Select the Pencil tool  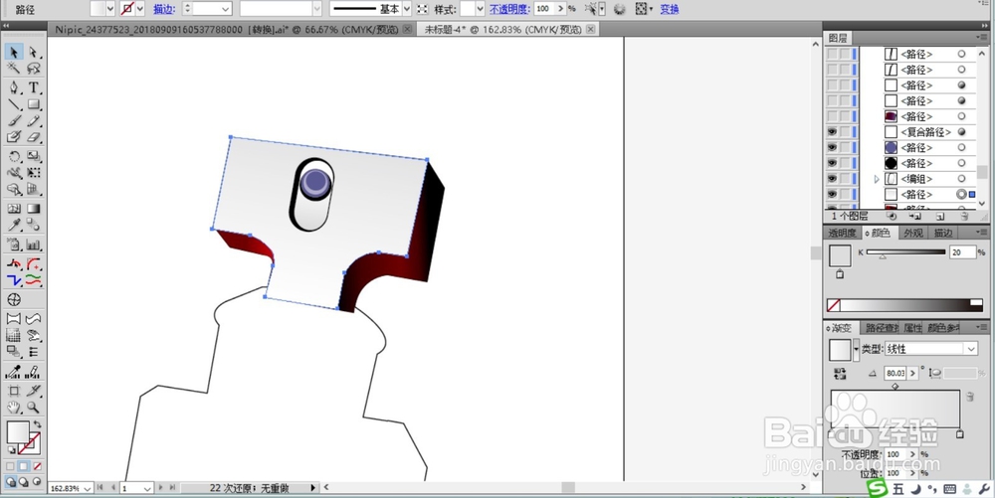click(33, 120)
